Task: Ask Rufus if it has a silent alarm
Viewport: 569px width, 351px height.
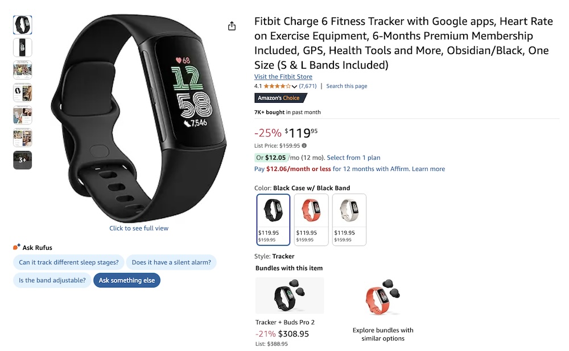Action: click(x=171, y=262)
